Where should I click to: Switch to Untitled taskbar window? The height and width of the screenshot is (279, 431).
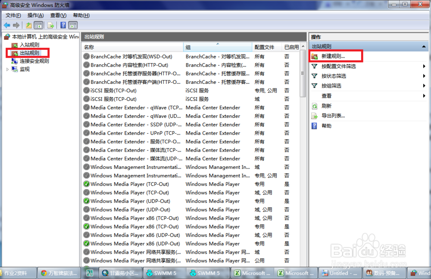coord(340,273)
